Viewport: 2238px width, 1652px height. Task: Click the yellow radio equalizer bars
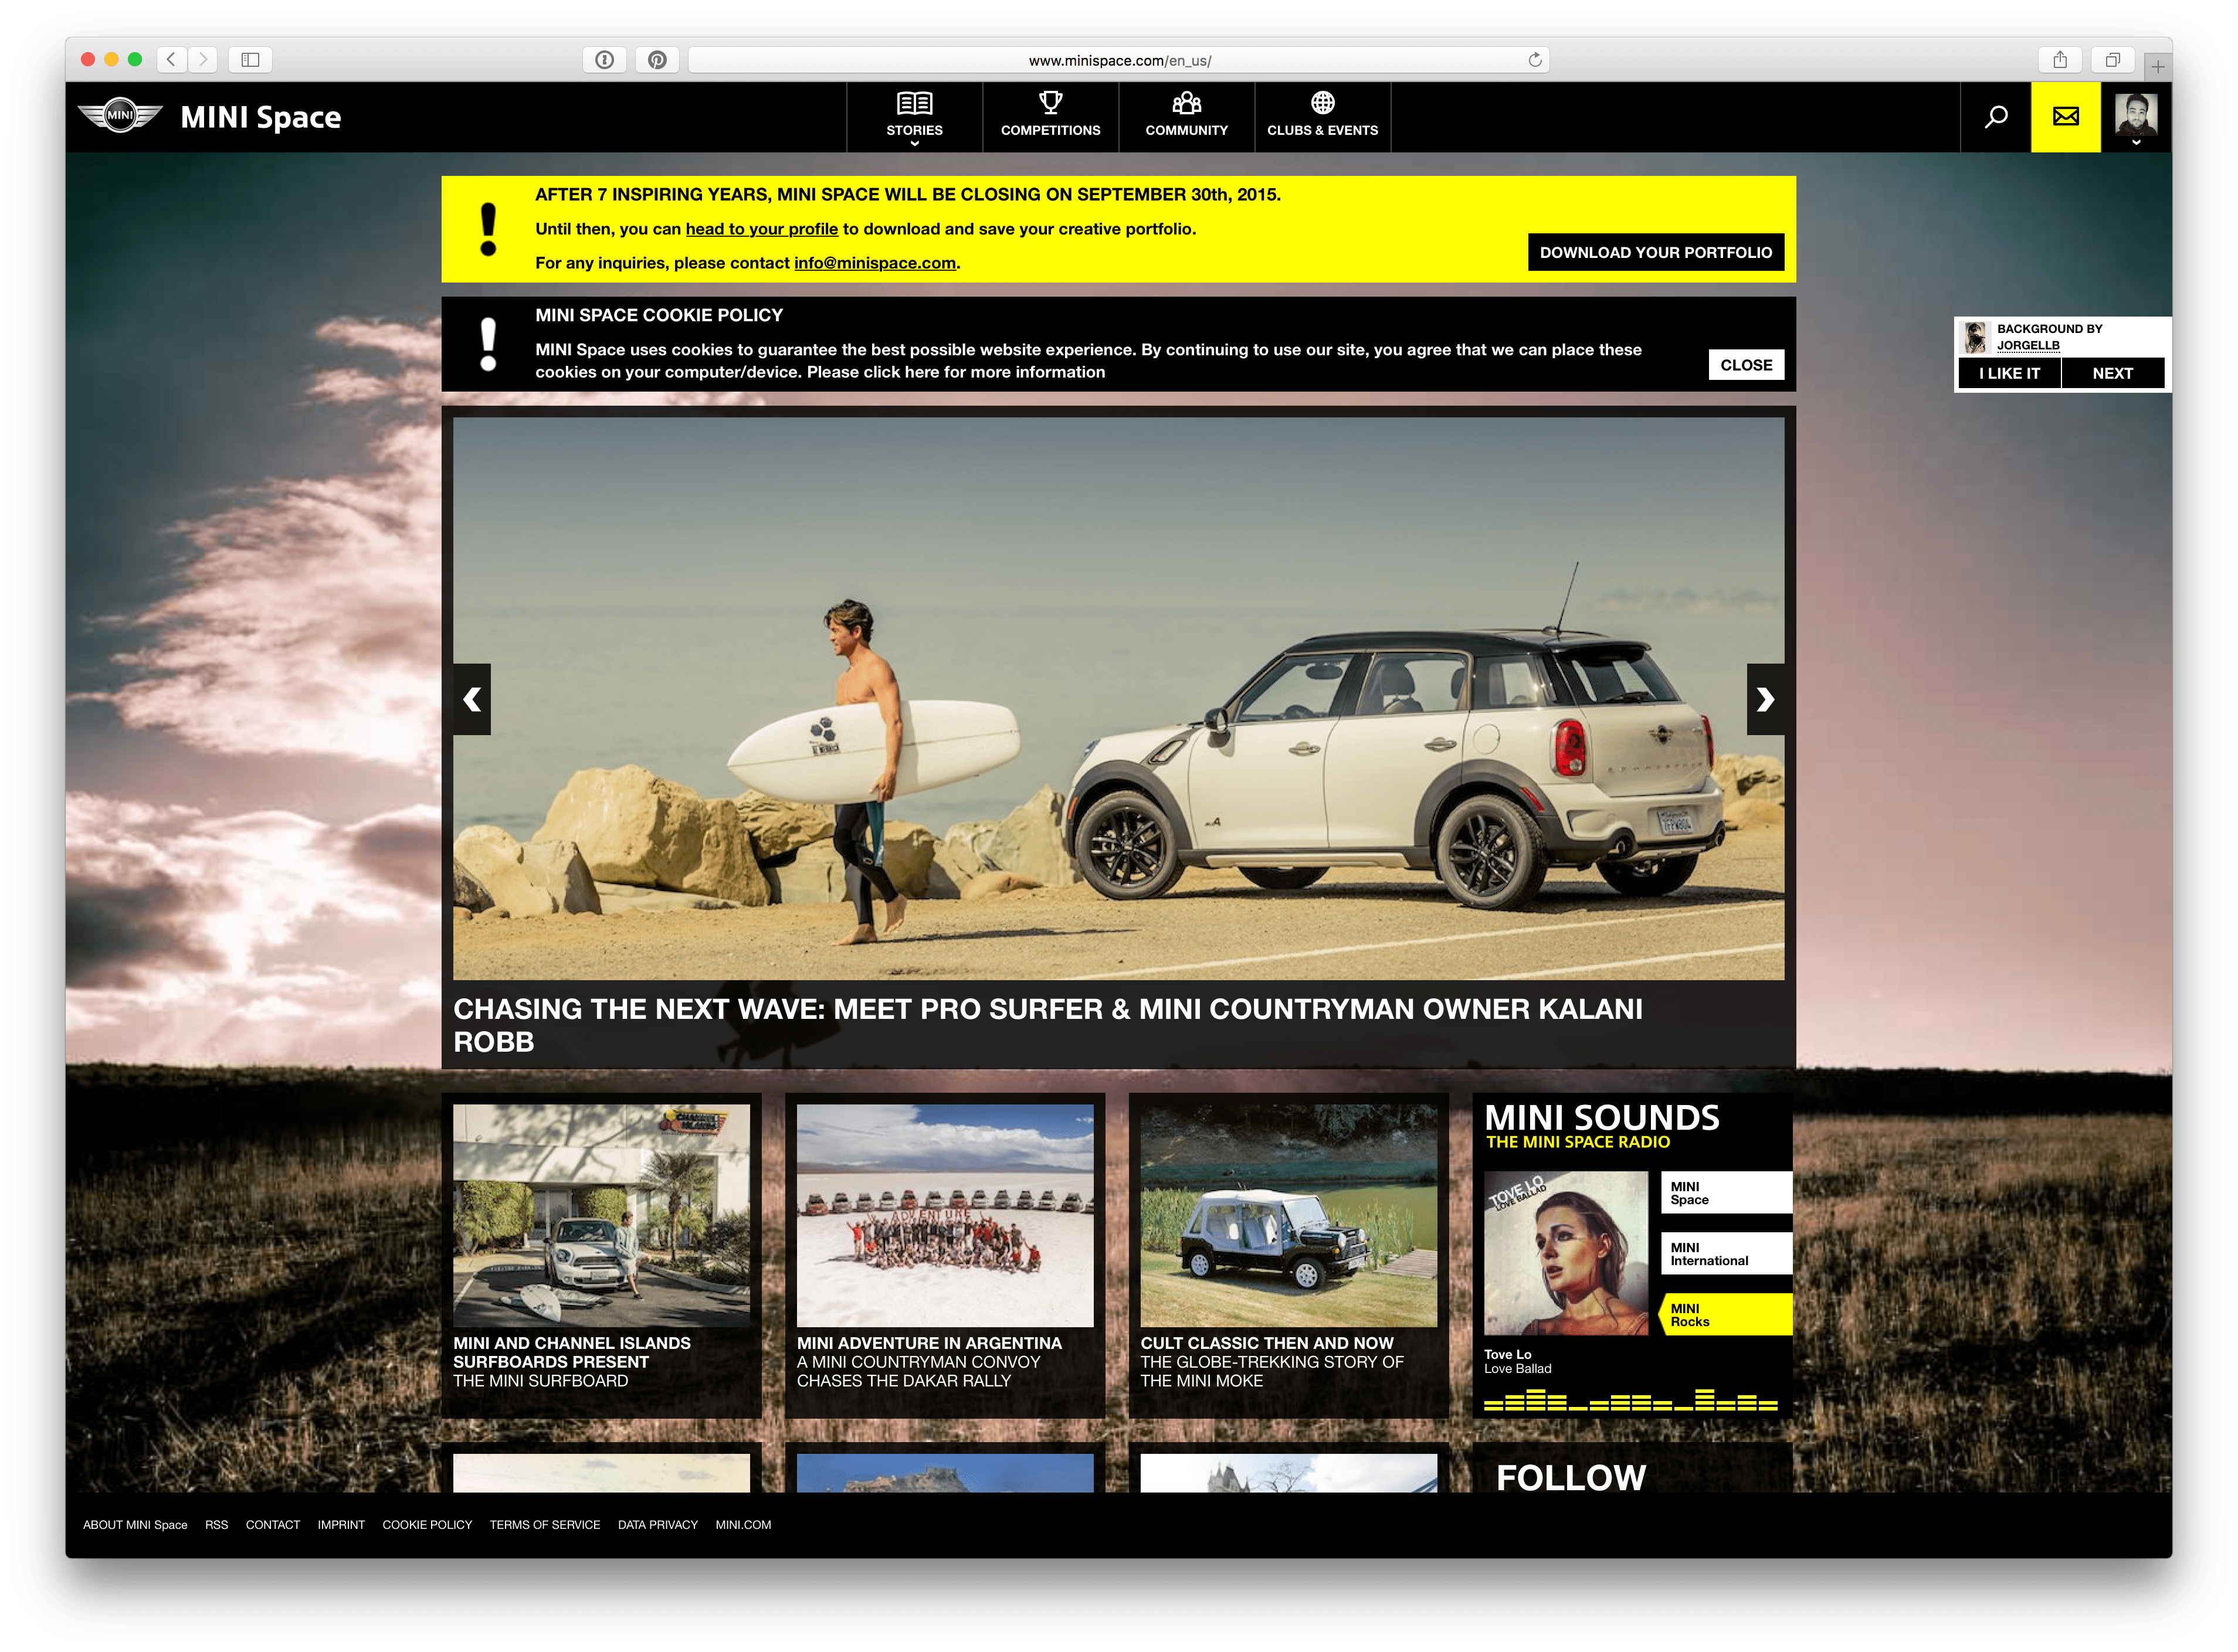1631,1400
